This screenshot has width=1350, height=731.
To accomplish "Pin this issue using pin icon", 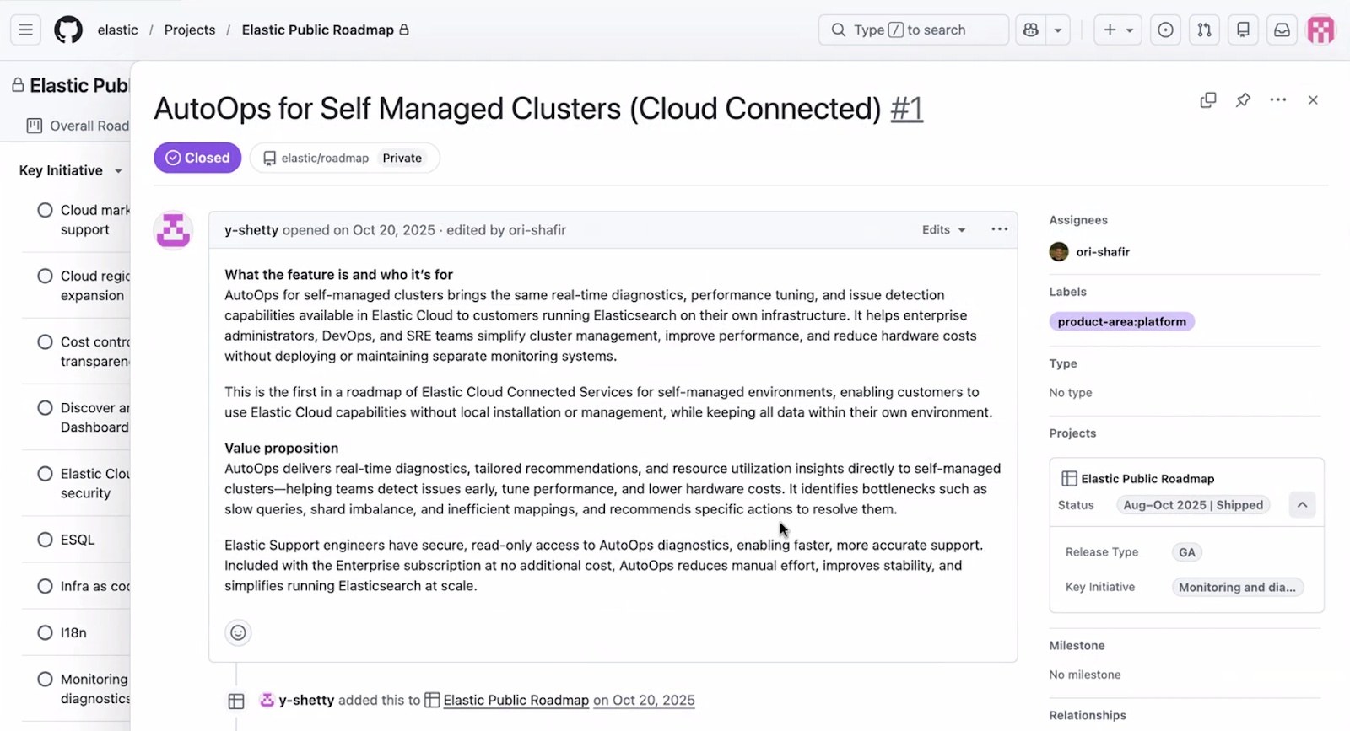I will pyautogui.click(x=1243, y=99).
